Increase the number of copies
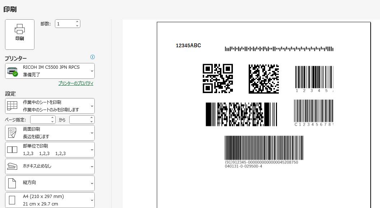This screenshot has height=208, width=380. tap(77, 22)
